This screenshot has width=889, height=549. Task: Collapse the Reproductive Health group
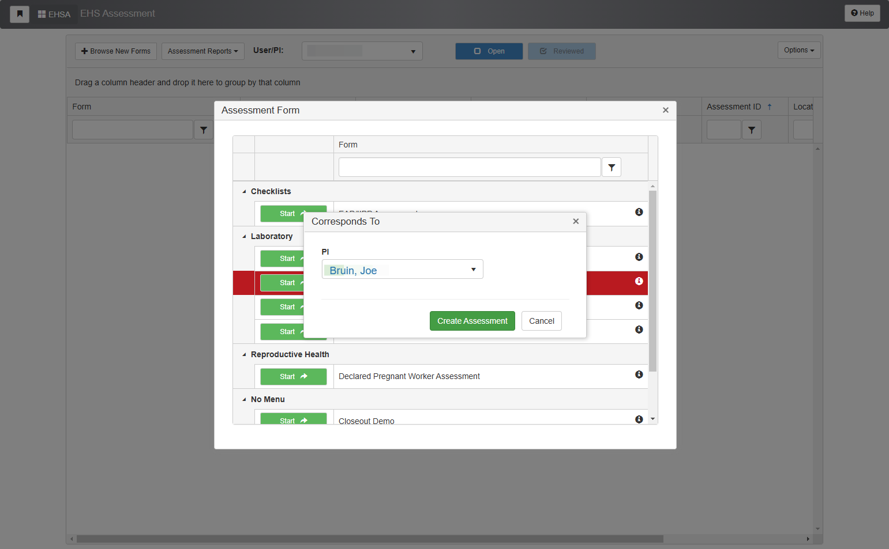244,354
